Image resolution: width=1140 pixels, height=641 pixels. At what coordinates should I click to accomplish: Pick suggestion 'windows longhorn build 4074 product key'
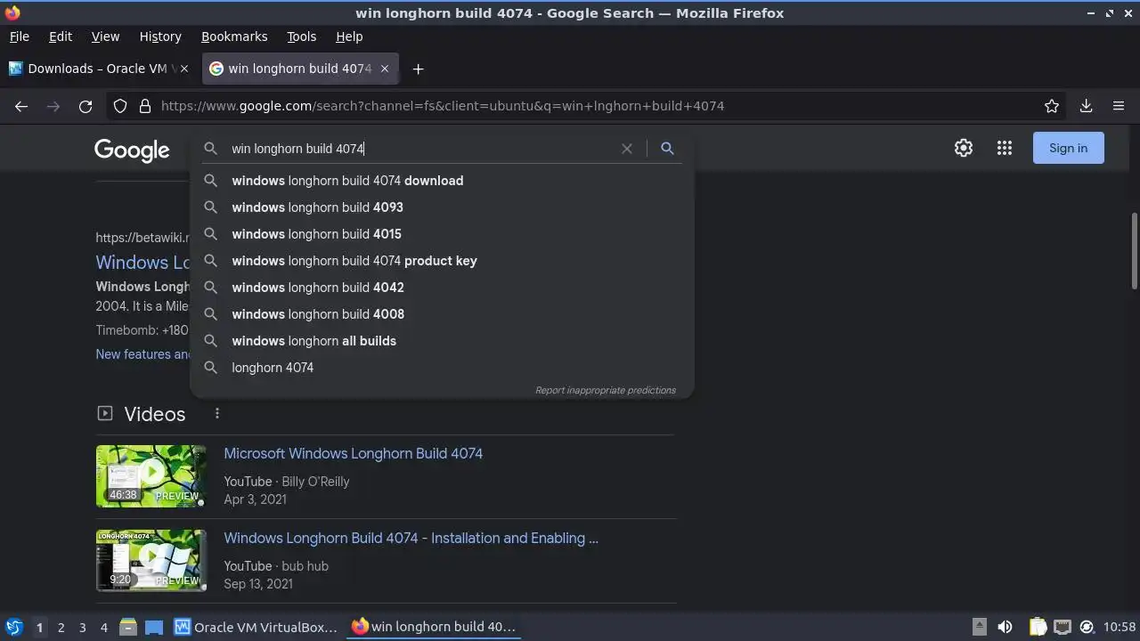point(442,261)
